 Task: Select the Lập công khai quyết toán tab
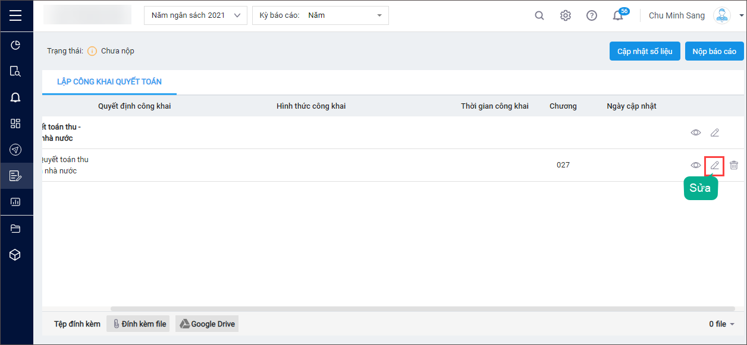coord(109,81)
